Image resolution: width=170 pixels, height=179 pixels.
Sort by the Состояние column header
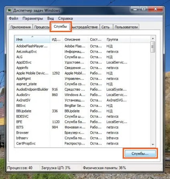tap(97, 39)
